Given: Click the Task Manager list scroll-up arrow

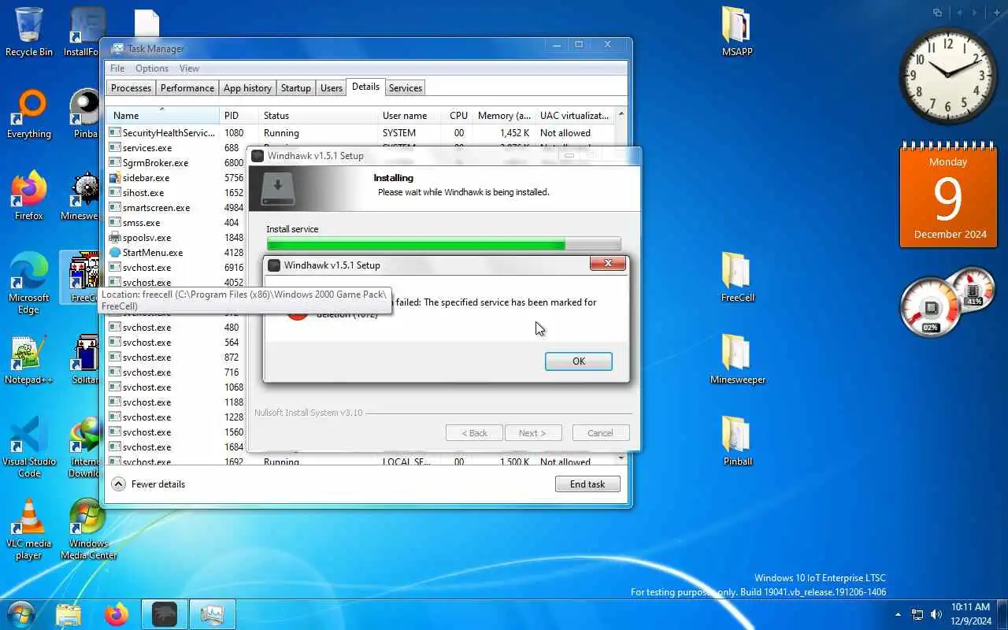Looking at the screenshot, I should tap(621, 115).
